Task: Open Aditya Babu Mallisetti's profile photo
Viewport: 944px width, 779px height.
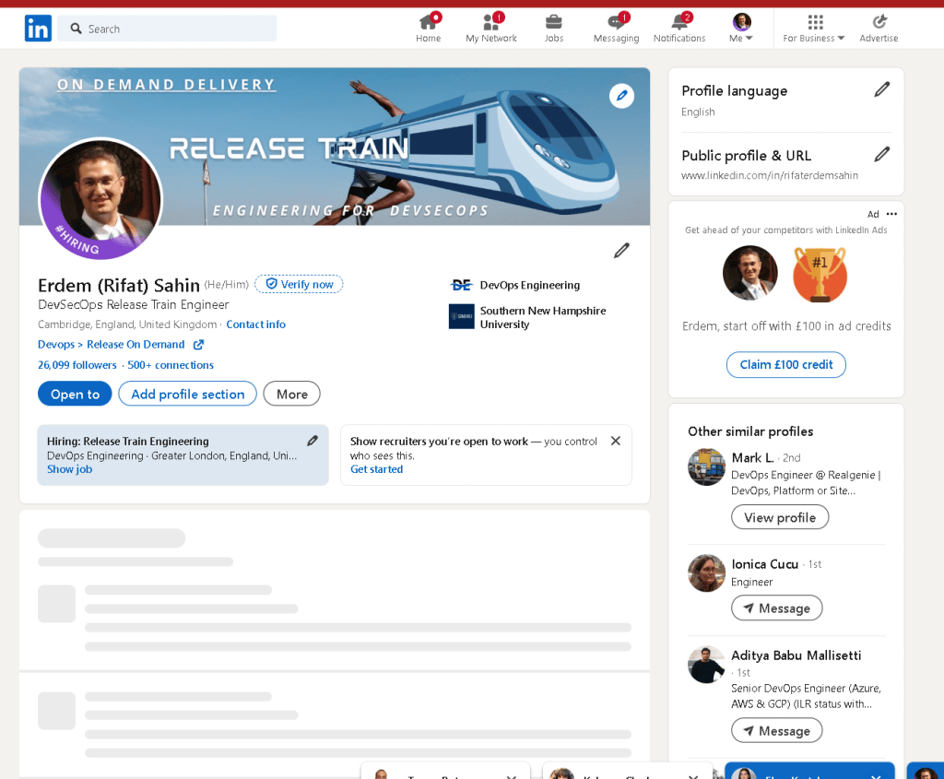Action: point(707,665)
